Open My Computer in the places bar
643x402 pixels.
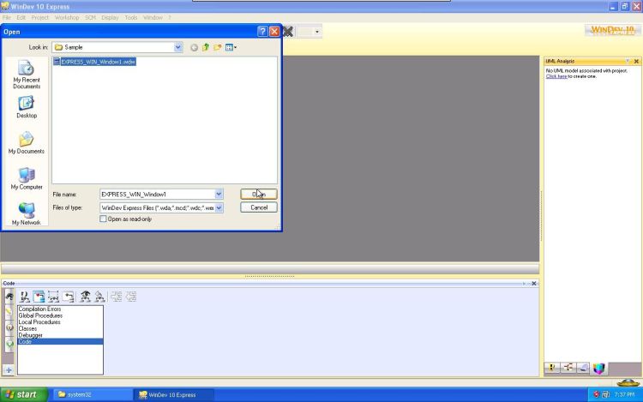pos(27,178)
